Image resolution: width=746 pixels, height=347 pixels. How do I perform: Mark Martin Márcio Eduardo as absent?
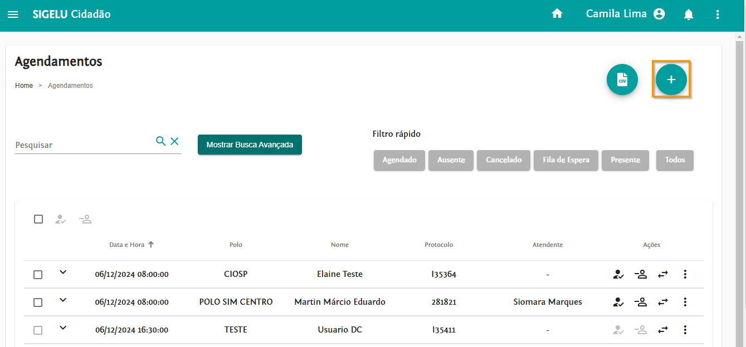click(641, 302)
